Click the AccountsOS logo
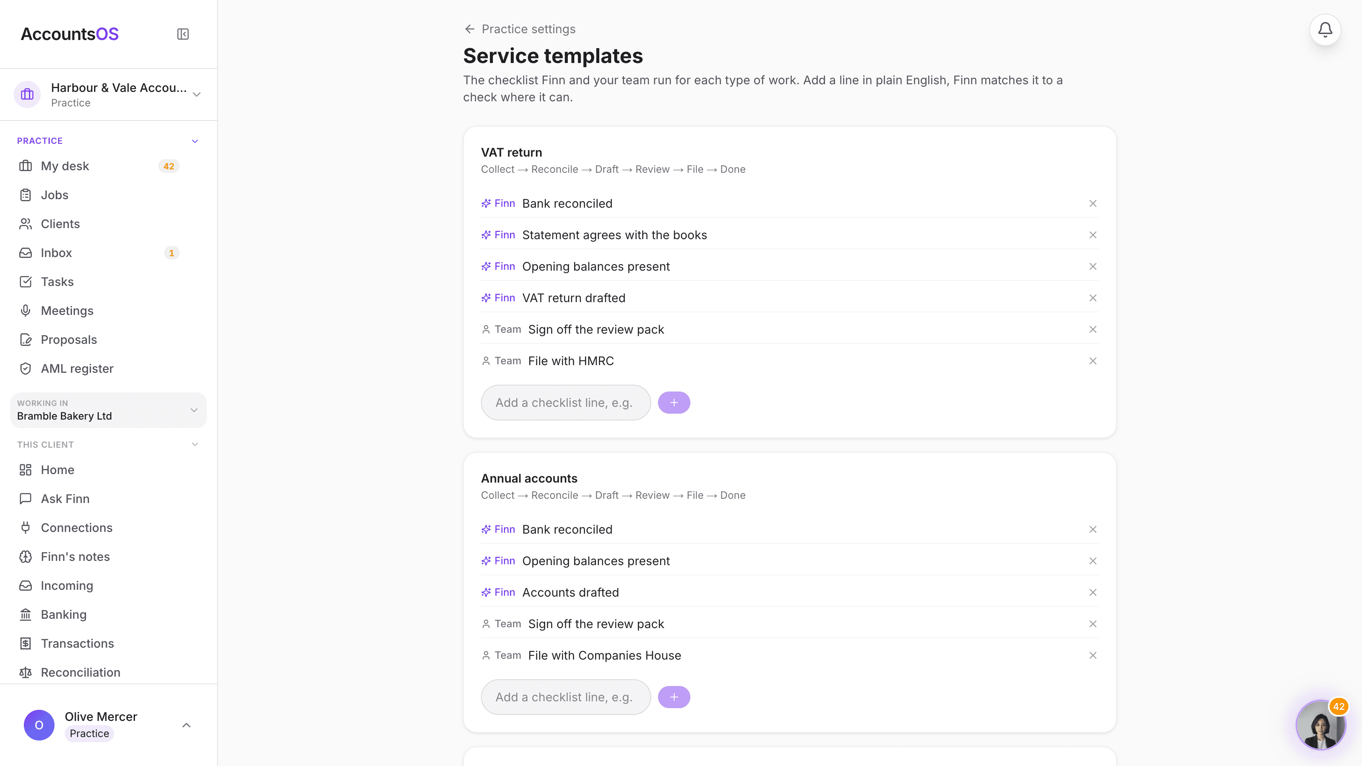This screenshot has height=766, width=1362. click(x=69, y=34)
